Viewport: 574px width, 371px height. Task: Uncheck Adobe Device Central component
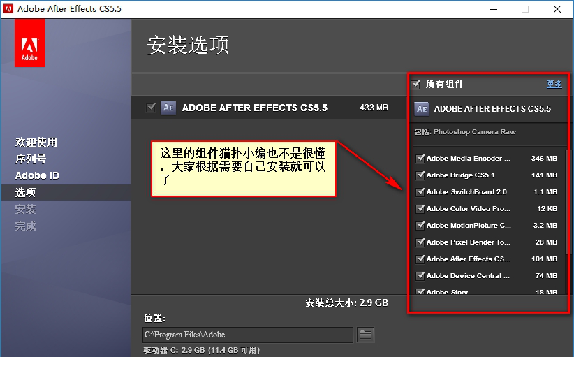(x=420, y=276)
